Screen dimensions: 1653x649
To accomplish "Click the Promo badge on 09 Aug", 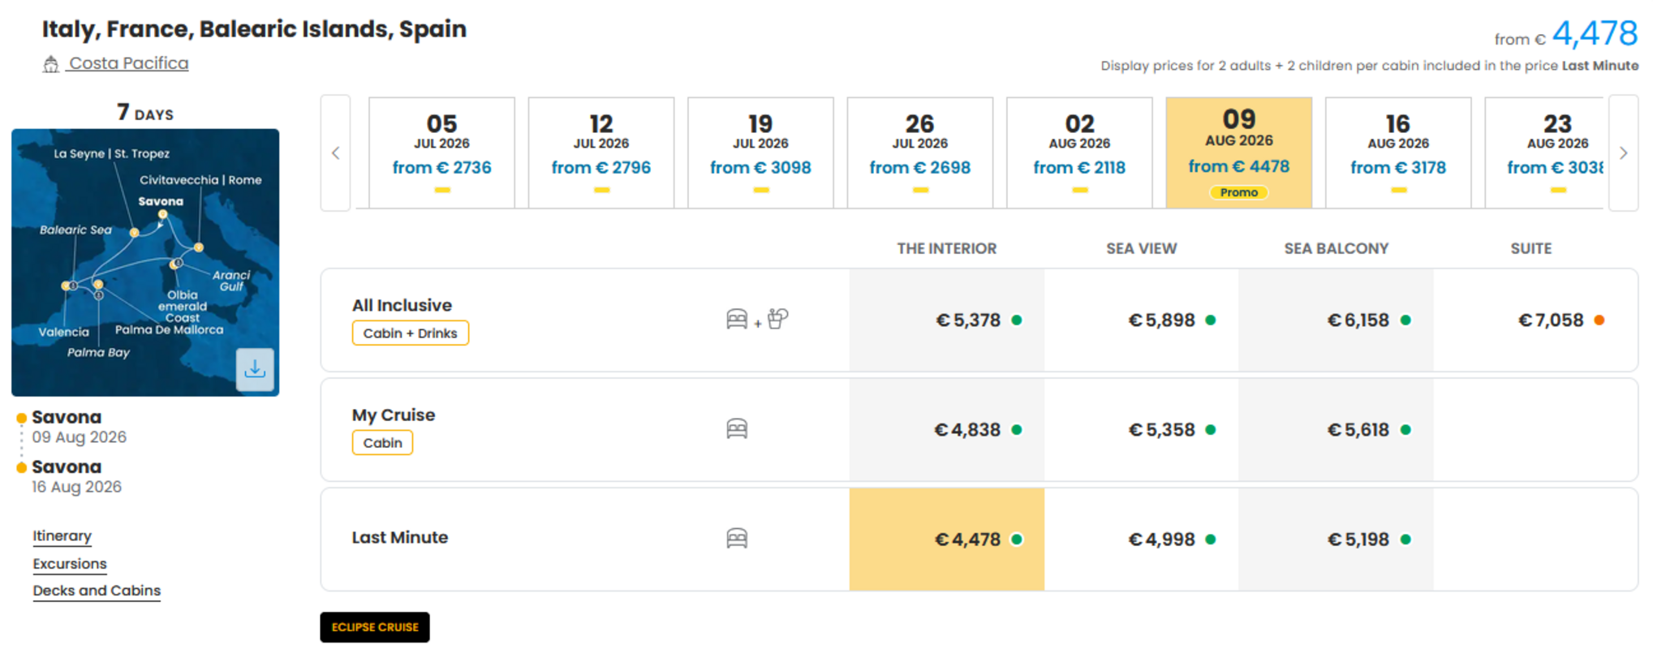I will point(1239,192).
